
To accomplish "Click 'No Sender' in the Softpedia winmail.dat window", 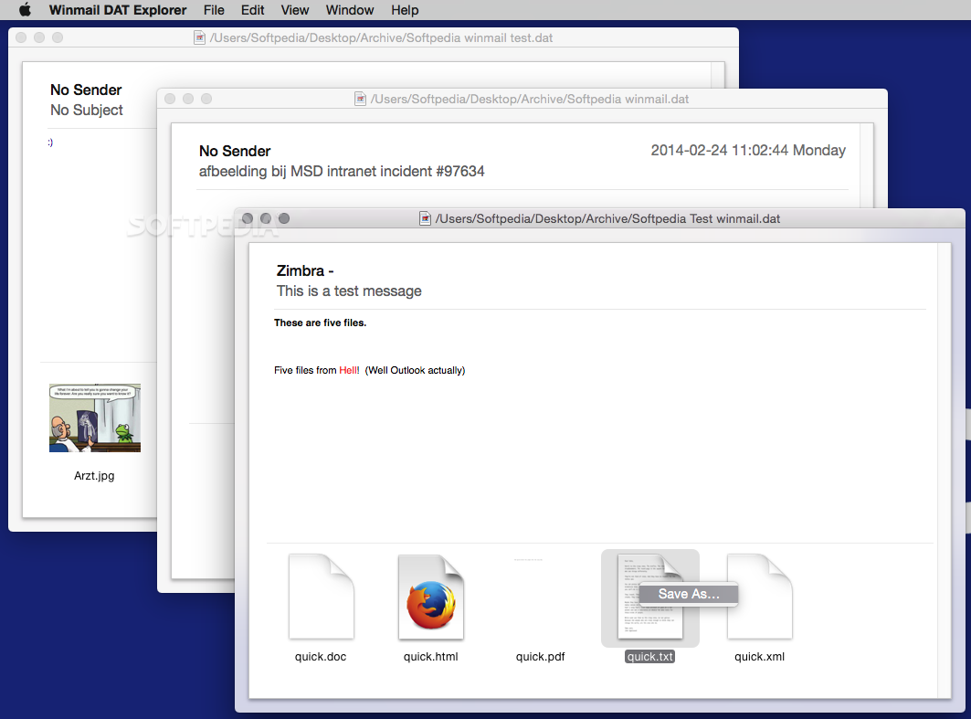I will tap(235, 151).
